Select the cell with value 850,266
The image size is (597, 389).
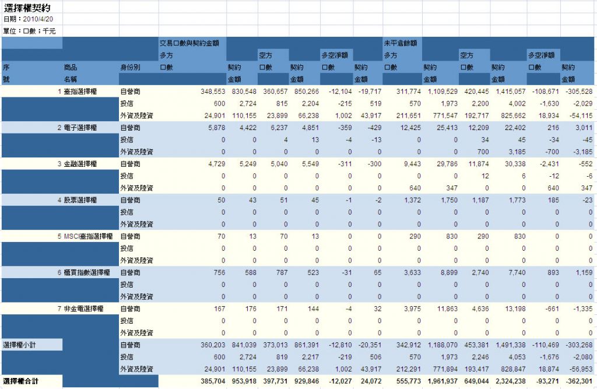coord(307,92)
